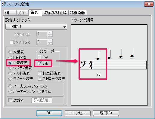Click the キャンセル button
Image resolution: width=155 pixels, height=119 pixels.
tap(78, 113)
